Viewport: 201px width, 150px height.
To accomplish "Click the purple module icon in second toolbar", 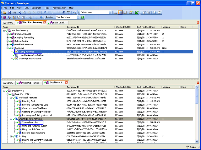I will (x=5, y=17).
